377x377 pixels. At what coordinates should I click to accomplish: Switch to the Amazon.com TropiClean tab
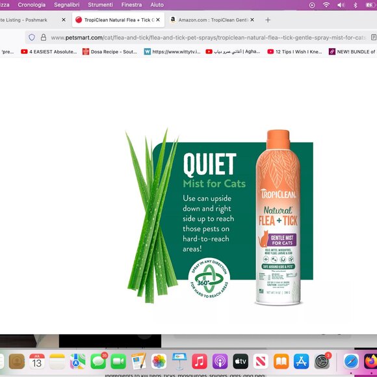[213, 20]
